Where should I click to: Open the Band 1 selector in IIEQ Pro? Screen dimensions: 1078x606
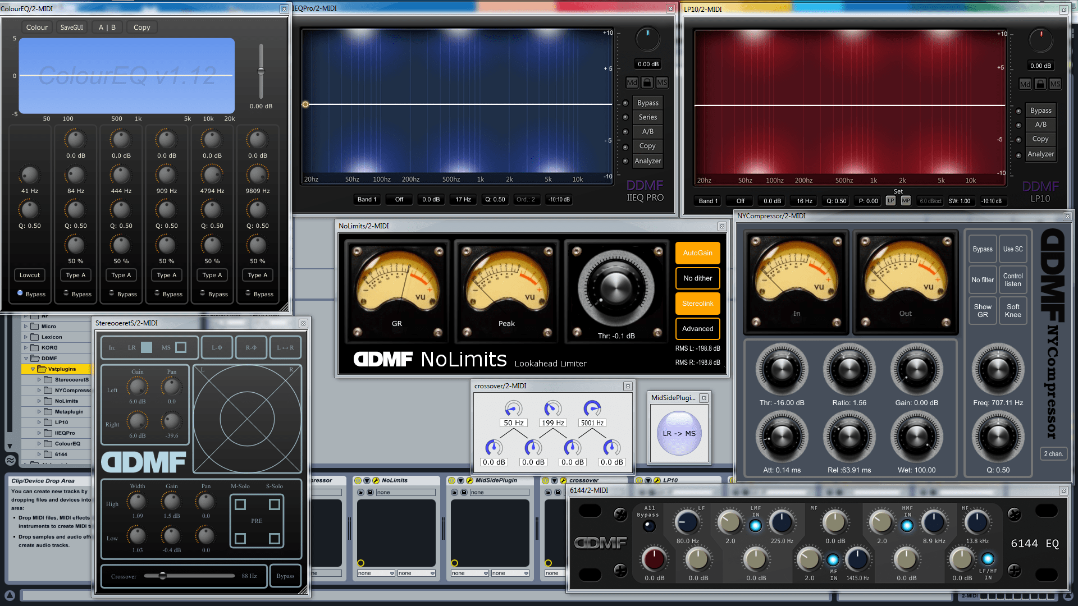(x=367, y=199)
